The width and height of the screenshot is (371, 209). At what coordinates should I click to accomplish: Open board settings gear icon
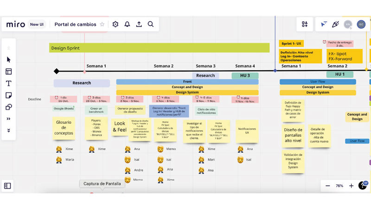tap(115, 24)
